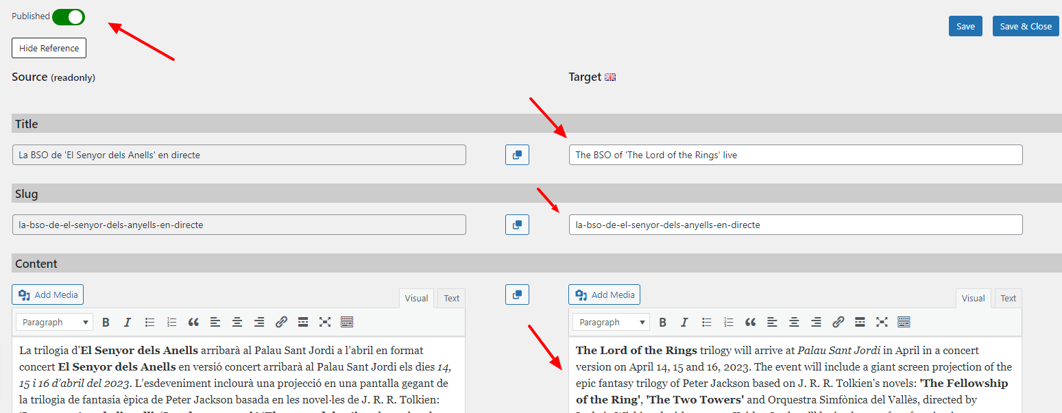Screen dimensions: 1062x413
Task: Align center in source editor
Action: click(237, 322)
